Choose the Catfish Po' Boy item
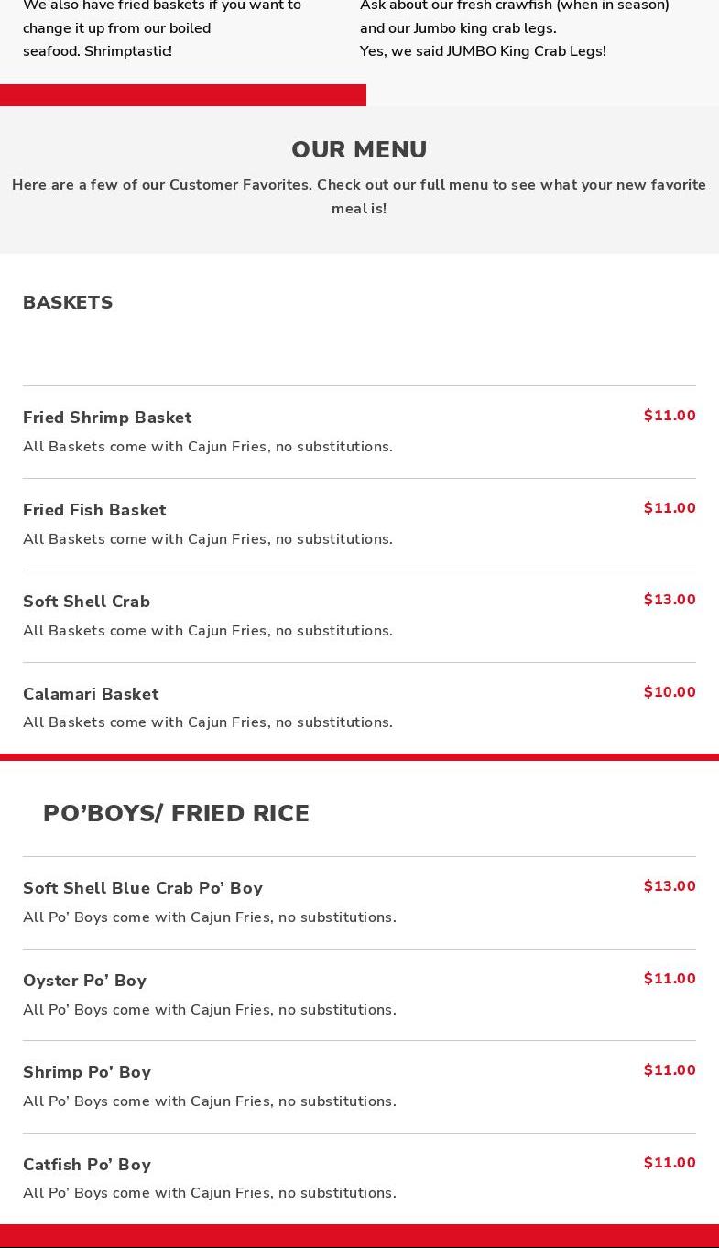Viewport: 719px width, 1248px height. pos(87,1165)
